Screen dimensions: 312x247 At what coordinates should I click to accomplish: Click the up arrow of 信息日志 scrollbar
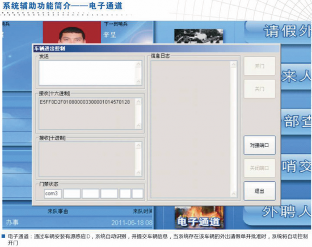pyautogui.click(x=234, y=65)
